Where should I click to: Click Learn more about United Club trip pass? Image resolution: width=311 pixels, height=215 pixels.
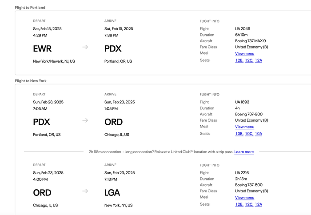[x=244, y=152]
